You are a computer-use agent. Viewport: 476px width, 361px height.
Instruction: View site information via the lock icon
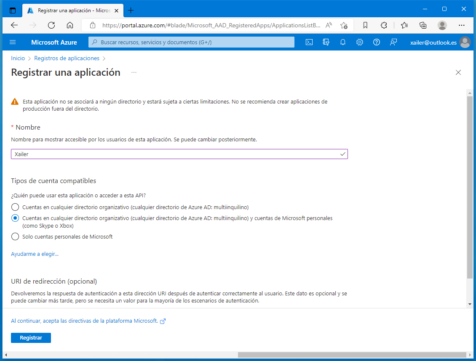pyautogui.click(x=93, y=25)
